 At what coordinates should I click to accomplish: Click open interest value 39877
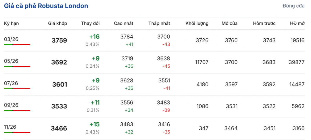point(296,62)
